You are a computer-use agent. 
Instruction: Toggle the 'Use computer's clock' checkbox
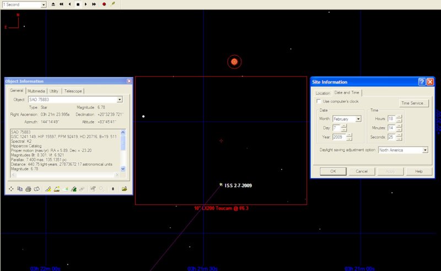pyautogui.click(x=319, y=101)
